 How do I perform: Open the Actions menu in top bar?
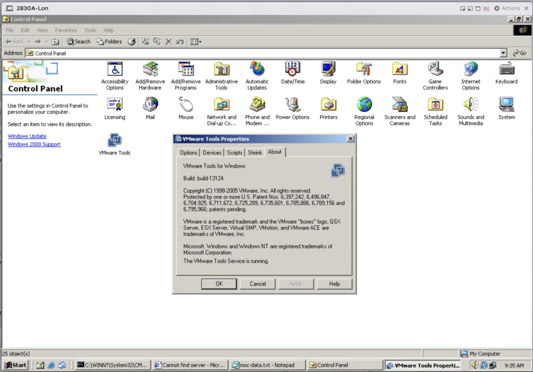507,8
